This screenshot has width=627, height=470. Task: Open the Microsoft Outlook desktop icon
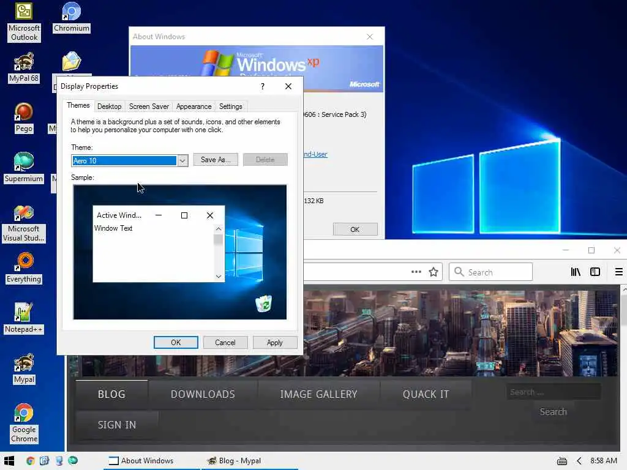point(24,21)
